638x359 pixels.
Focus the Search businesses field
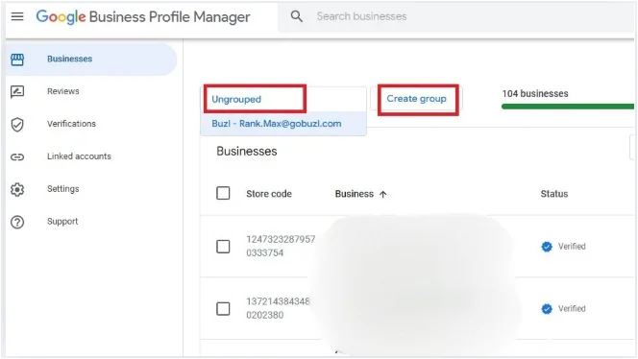coord(455,16)
